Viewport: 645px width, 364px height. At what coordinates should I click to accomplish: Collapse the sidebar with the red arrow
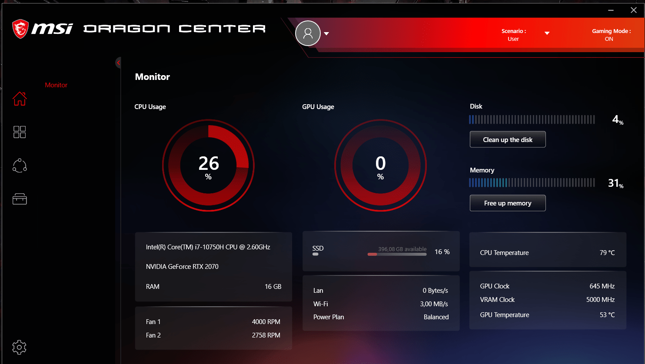click(118, 63)
